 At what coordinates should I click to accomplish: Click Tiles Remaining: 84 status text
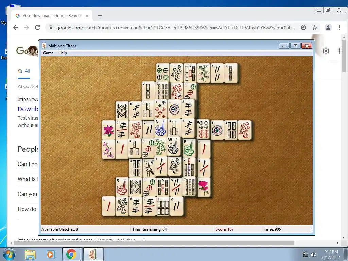pyautogui.click(x=150, y=229)
